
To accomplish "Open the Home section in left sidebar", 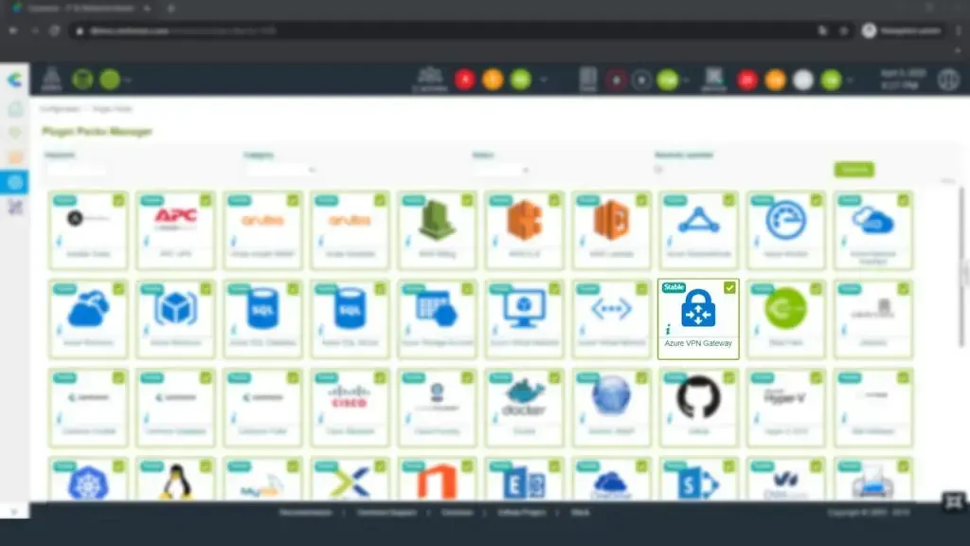I will pyautogui.click(x=15, y=109).
